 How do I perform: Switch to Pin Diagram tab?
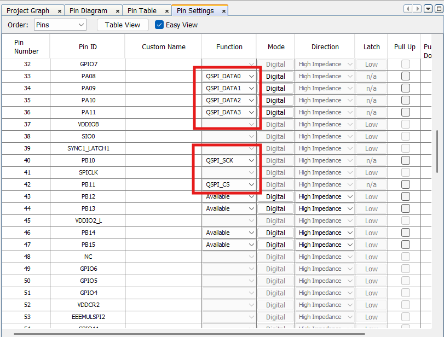coord(88,11)
